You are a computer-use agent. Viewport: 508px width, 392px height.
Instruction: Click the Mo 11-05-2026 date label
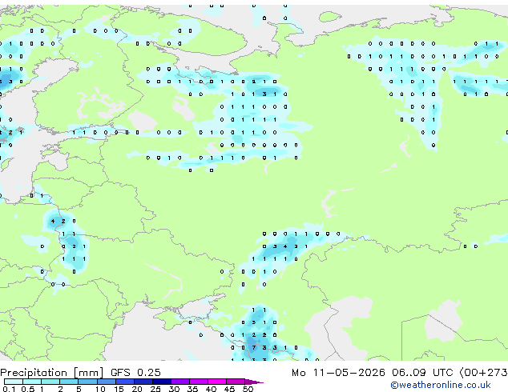pos(338,373)
